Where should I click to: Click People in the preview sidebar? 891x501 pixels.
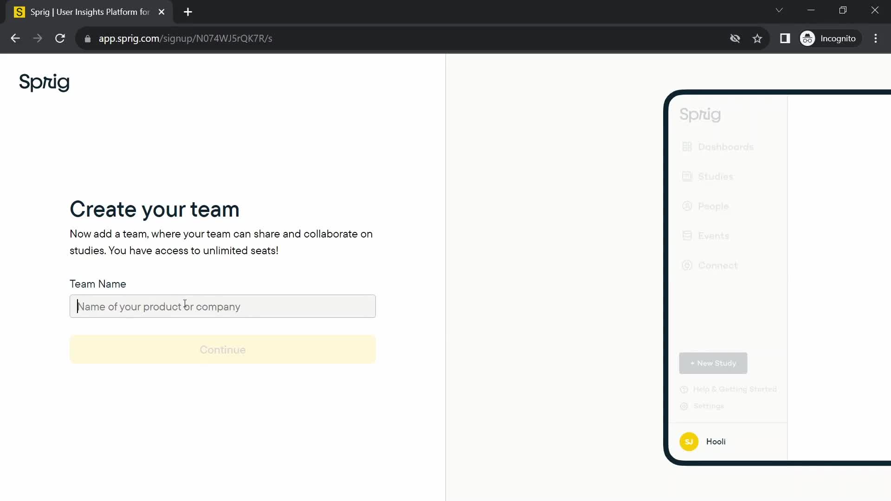tap(713, 206)
